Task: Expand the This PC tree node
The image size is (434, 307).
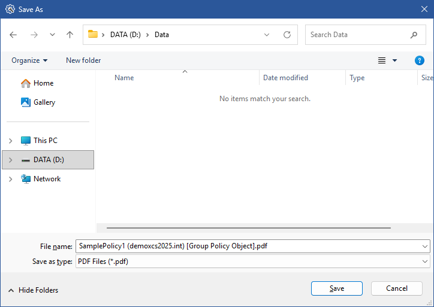Action: click(10, 141)
